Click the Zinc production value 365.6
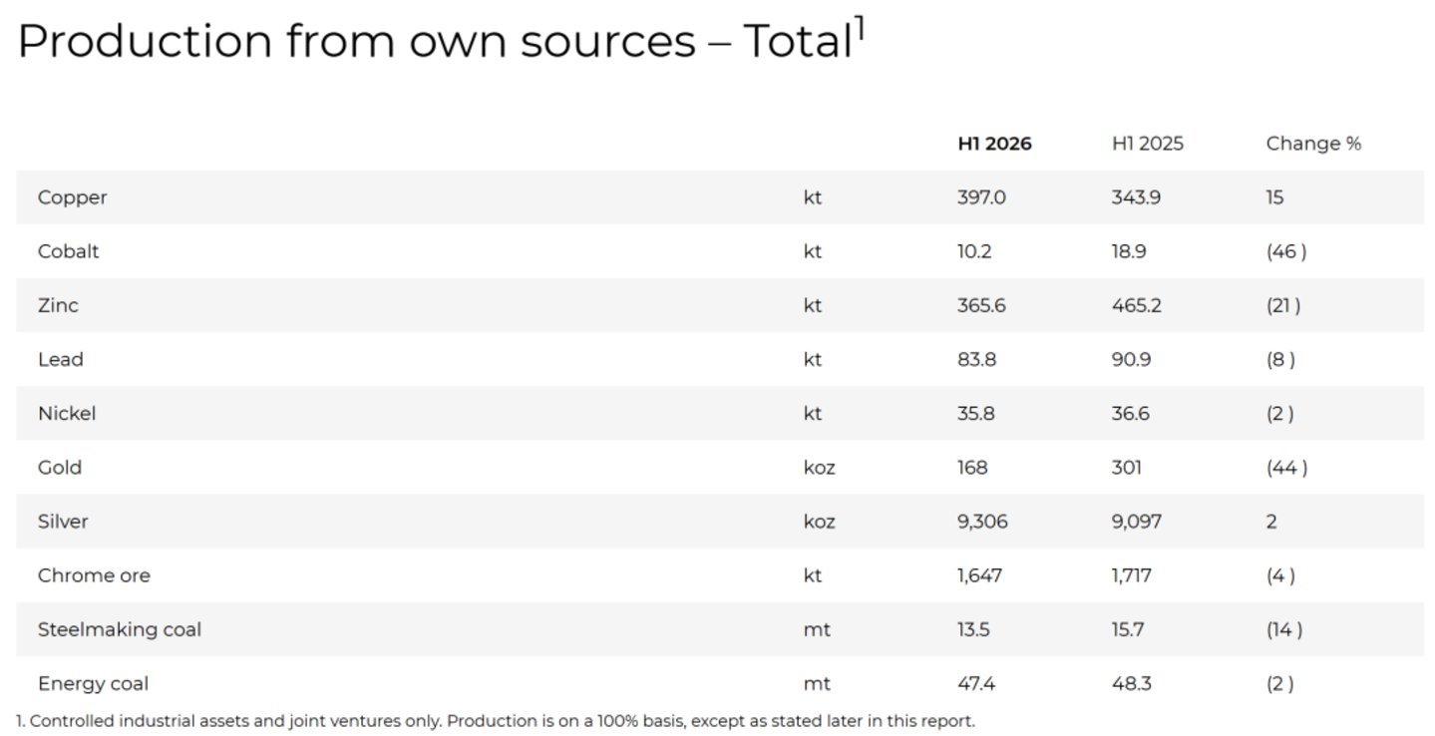The width and height of the screenshot is (1435, 736). [x=981, y=305]
